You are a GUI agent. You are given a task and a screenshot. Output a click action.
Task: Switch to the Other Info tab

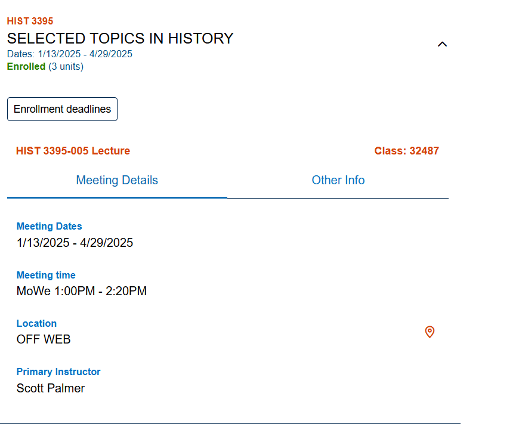338,180
